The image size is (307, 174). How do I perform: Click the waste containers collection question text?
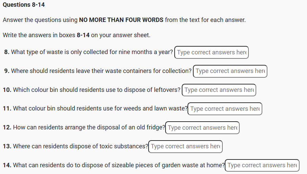click(101, 71)
